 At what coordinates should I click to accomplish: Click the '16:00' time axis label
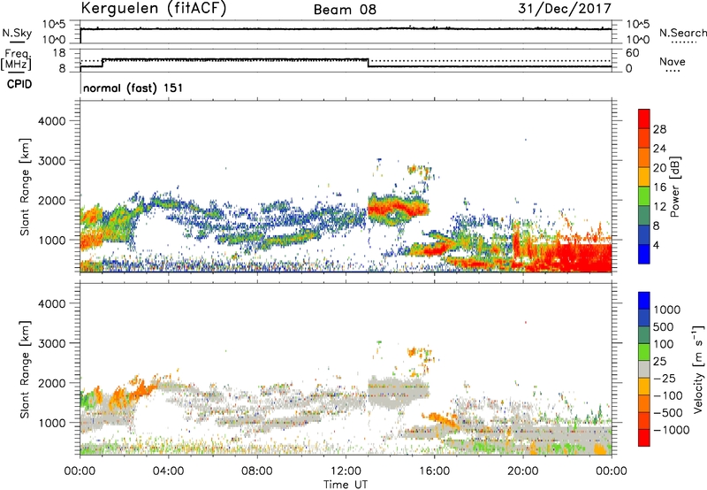click(x=434, y=471)
